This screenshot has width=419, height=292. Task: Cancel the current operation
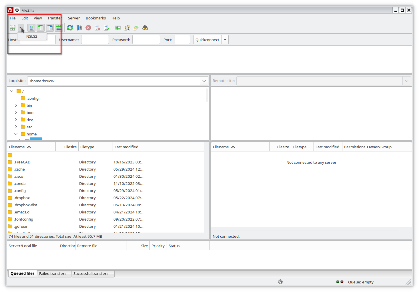point(88,28)
